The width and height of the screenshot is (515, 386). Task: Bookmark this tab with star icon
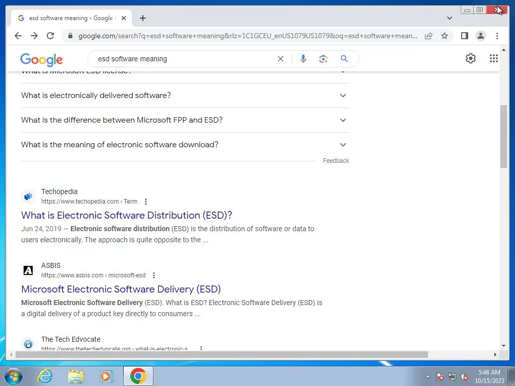tap(445, 36)
